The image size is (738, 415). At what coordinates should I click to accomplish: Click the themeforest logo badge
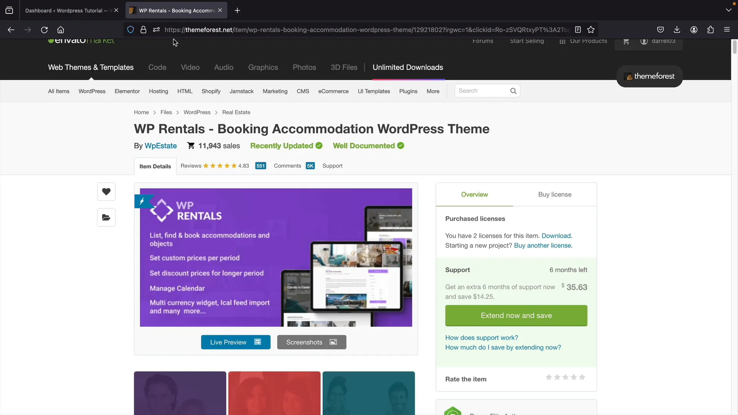649,76
